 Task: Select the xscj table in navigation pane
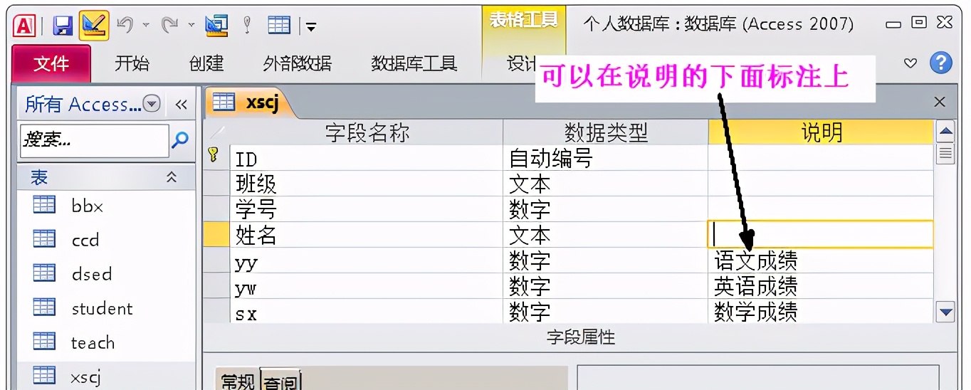(x=105, y=376)
